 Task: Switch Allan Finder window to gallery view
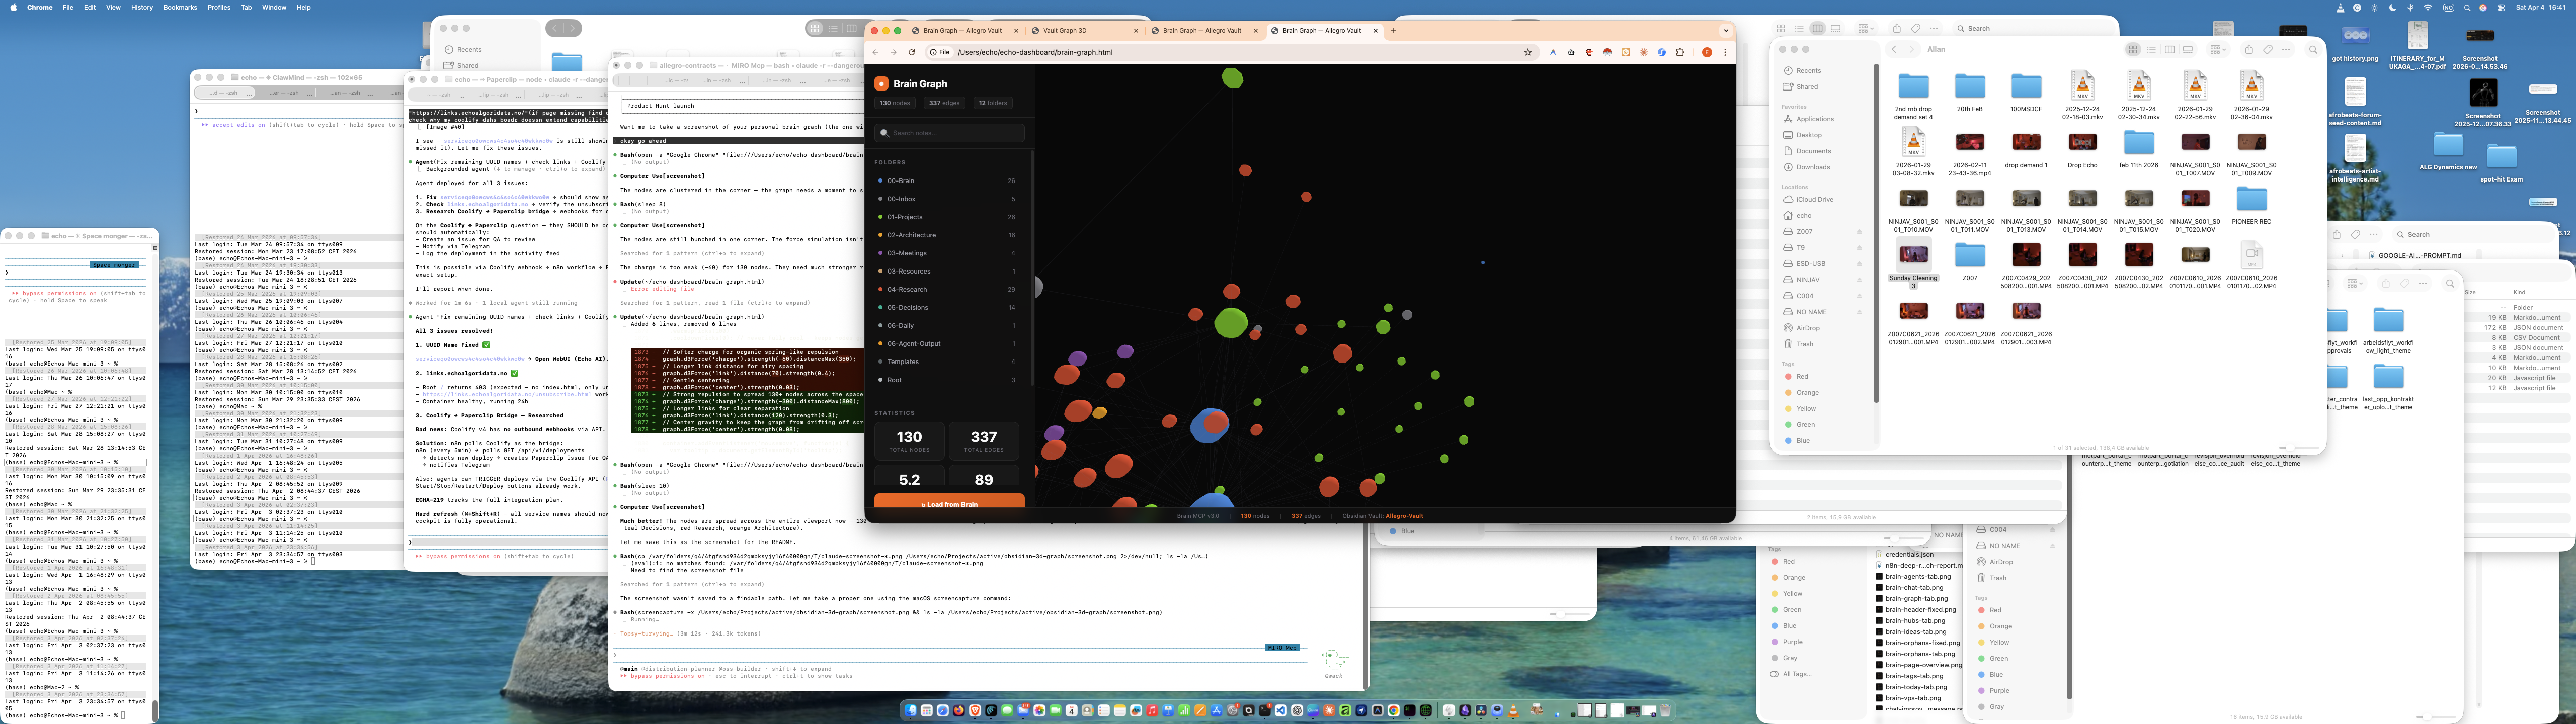[2187, 49]
